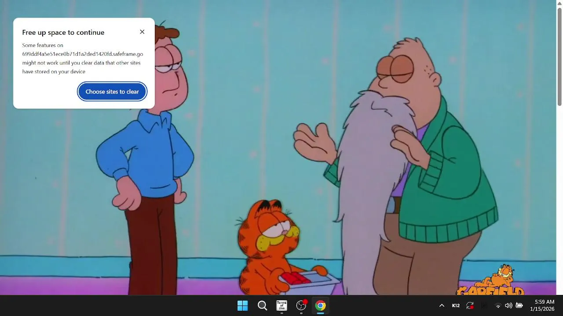The height and width of the screenshot is (316, 563).
Task: Click the Google Chrome taskbar icon
Action: tap(321, 305)
